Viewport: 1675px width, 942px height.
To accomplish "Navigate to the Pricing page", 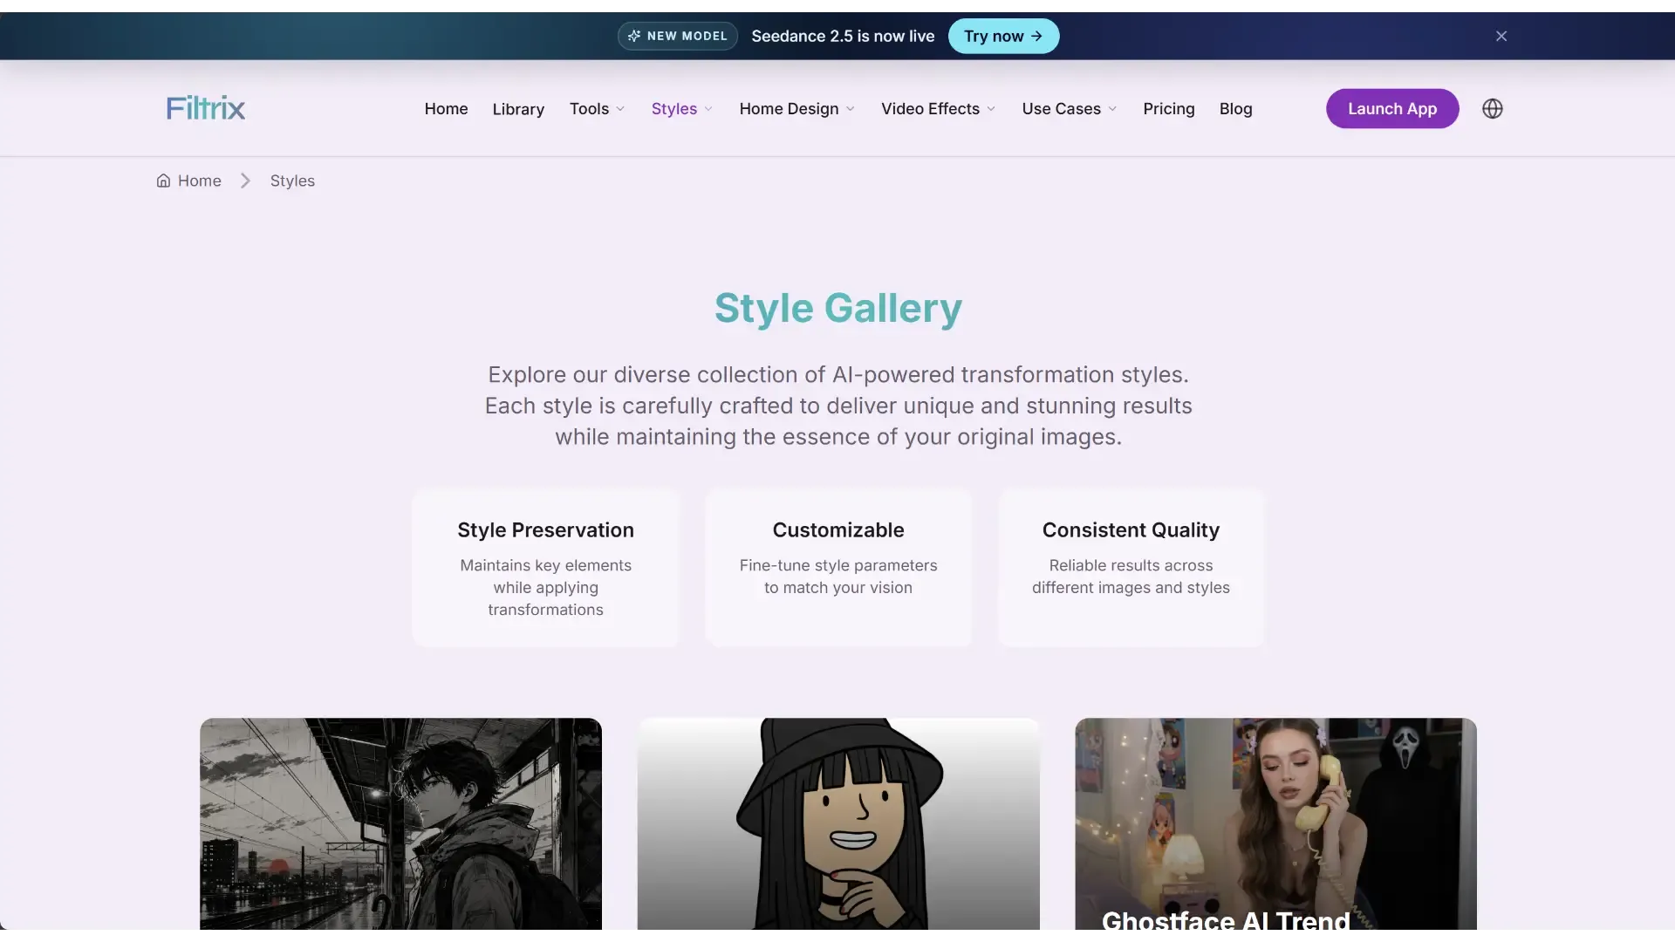I will [x=1168, y=109].
